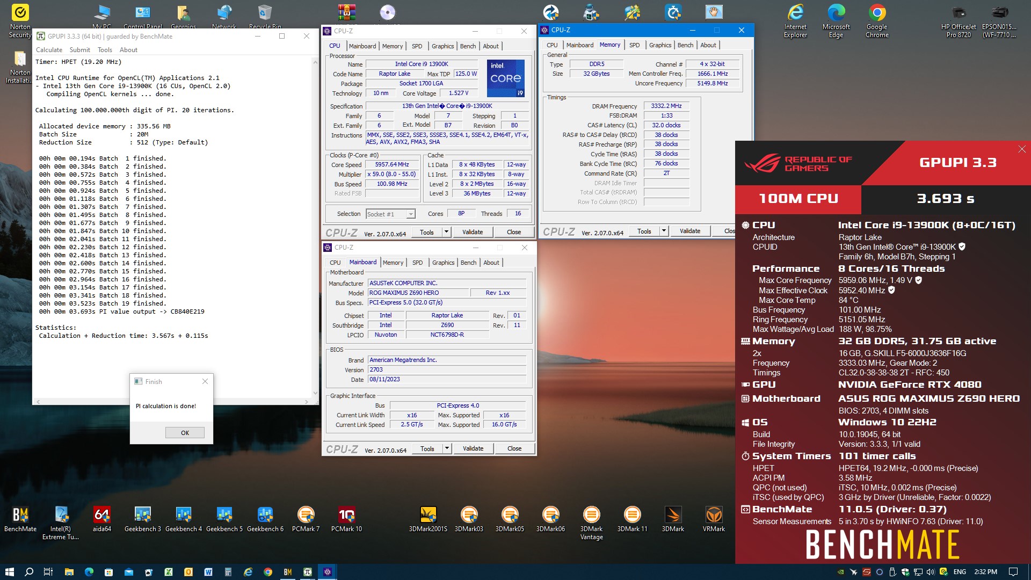Open About tab in Memory CPU-Z window
1031x580 pixels.
(708, 45)
